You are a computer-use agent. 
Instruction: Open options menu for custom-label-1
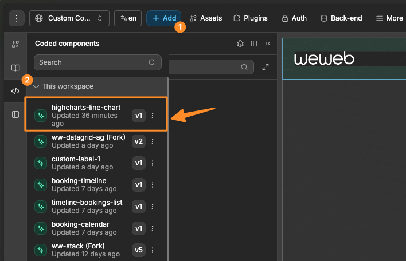153,163
